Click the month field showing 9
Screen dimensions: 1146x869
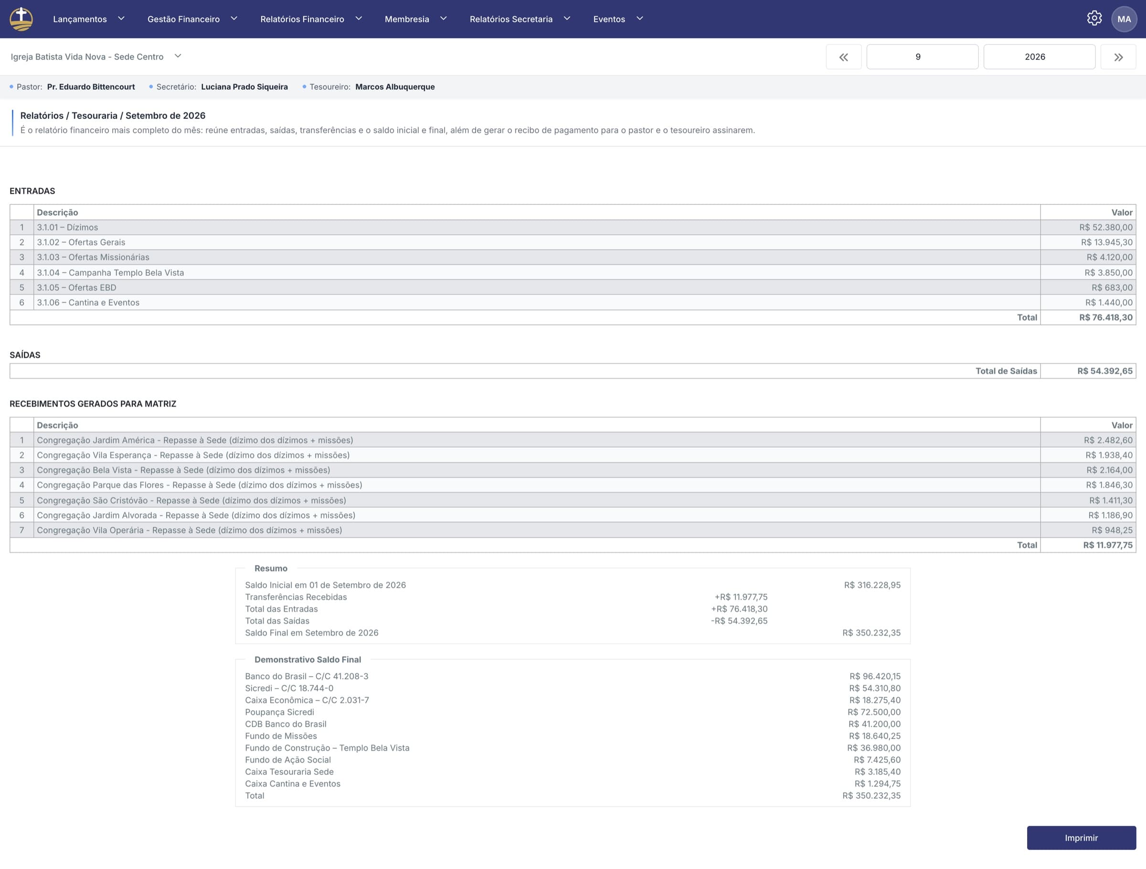pos(922,57)
